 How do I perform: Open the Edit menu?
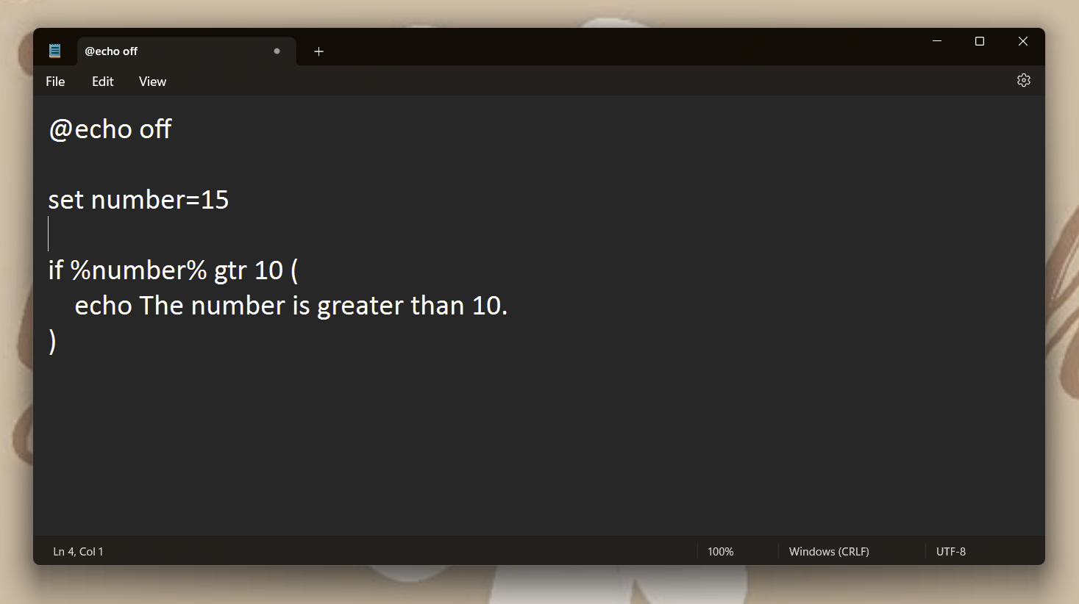coord(102,81)
